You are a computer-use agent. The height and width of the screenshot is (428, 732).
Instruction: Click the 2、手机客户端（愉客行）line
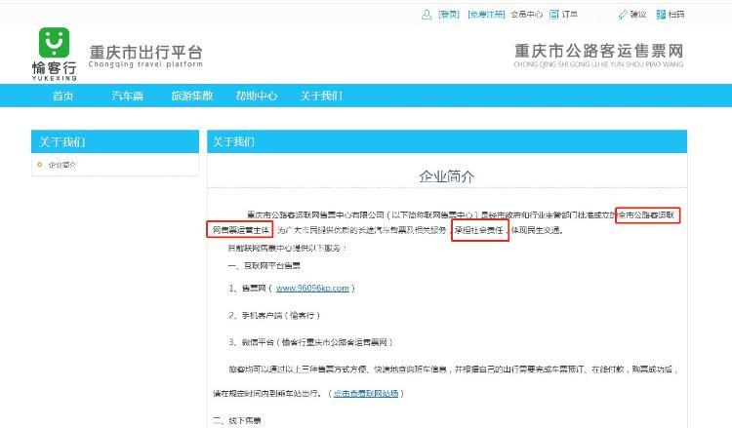[274, 315]
